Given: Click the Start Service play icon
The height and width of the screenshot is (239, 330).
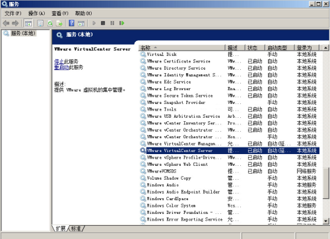Looking at the screenshot, I should pos(94,23).
